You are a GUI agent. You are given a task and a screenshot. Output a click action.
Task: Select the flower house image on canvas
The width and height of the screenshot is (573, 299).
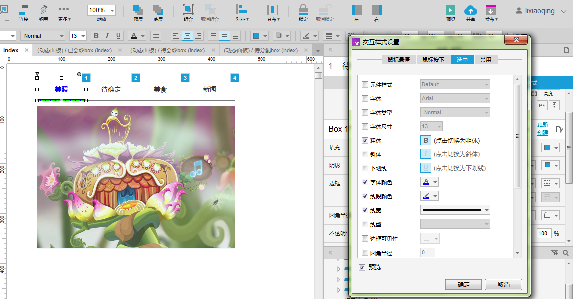pyautogui.click(x=136, y=177)
